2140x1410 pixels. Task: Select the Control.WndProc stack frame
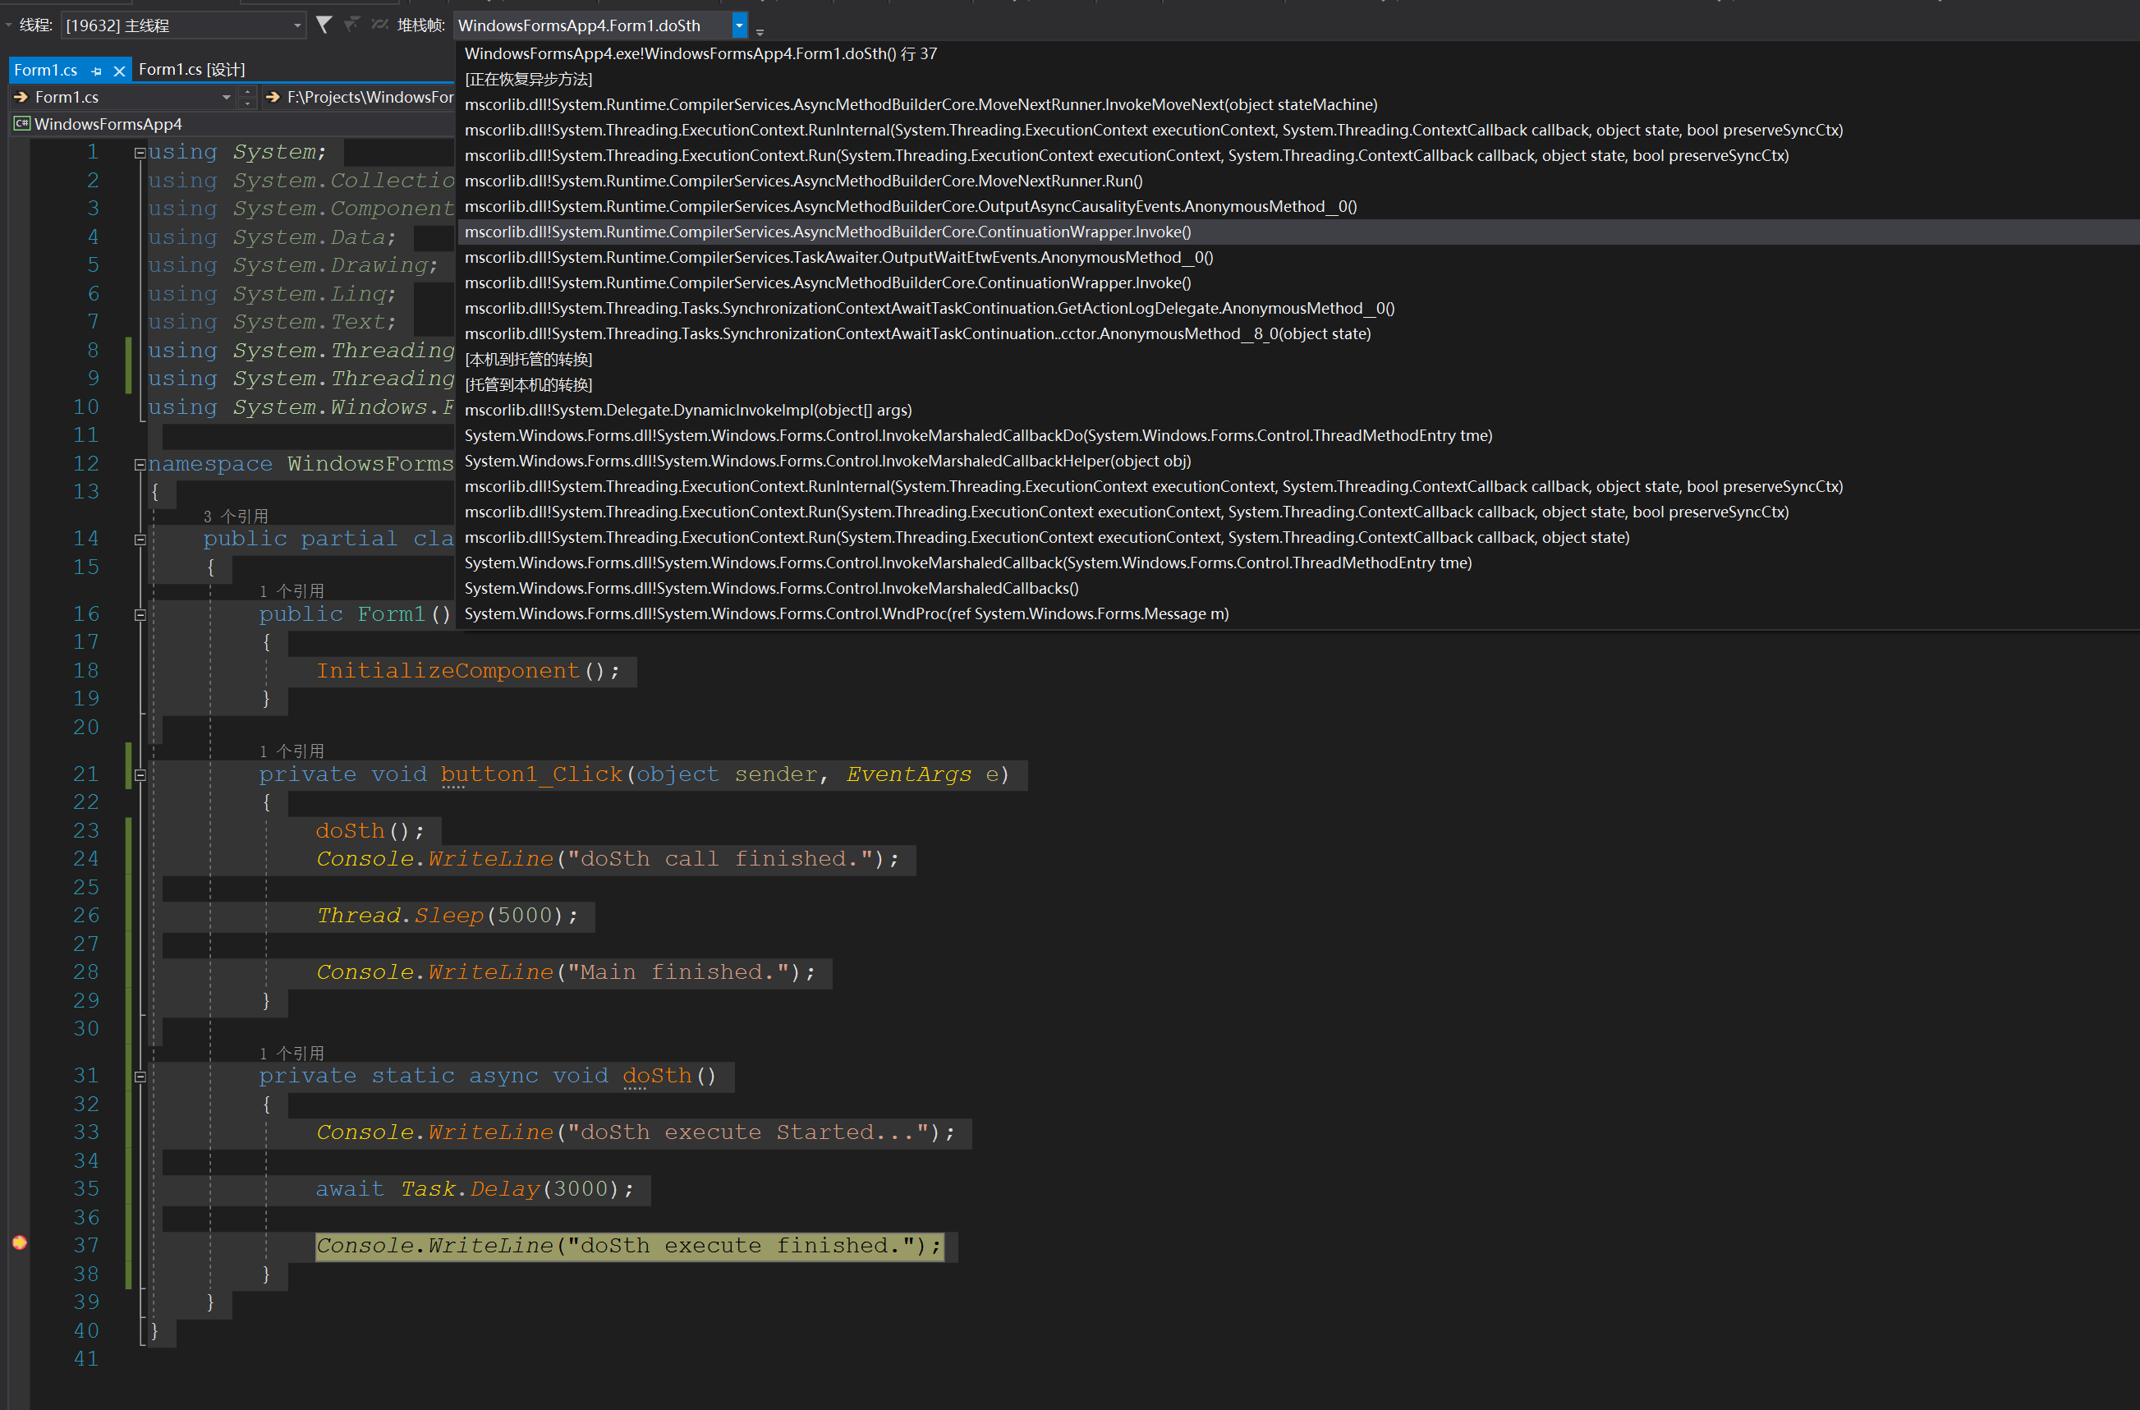pyautogui.click(x=847, y=614)
